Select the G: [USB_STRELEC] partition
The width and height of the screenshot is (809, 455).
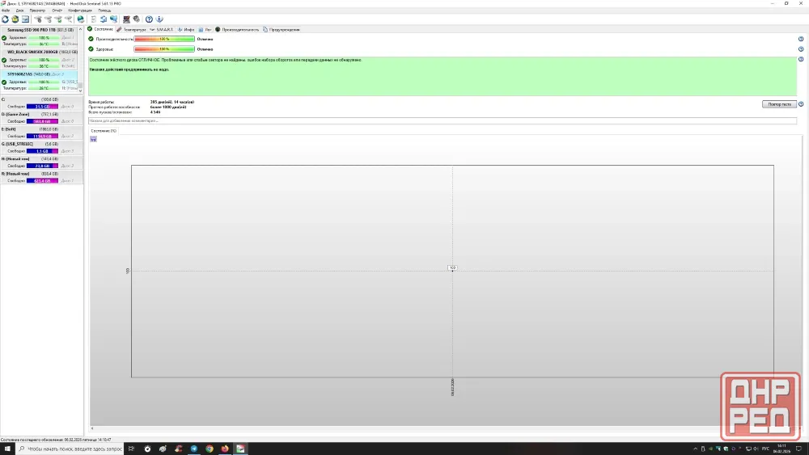click(x=41, y=147)
